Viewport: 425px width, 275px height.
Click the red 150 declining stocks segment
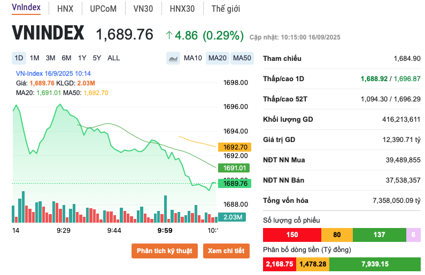292,235
